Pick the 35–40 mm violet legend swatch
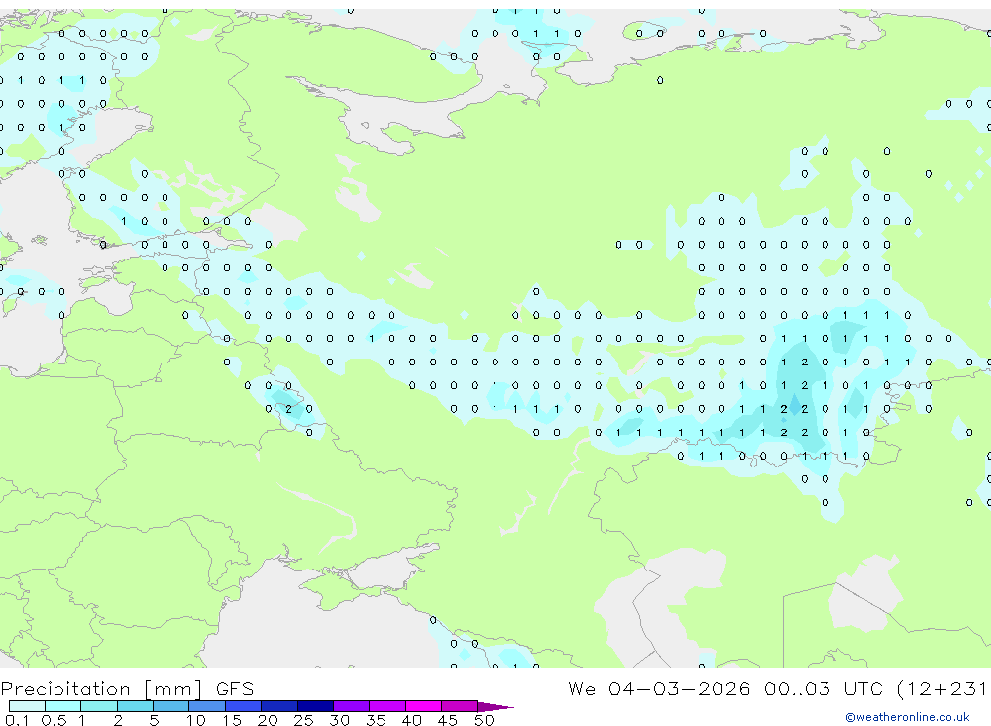Image resolution: width=991 pixels, height=726 pixels. pos(387,706)
